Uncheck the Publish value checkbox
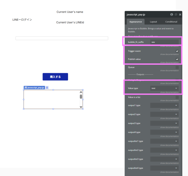Image resolution: width=188 pixels, height=176 pixels. pos(177,59)
